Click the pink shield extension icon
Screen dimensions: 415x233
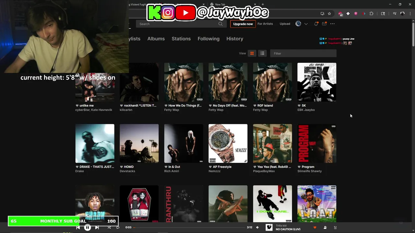tap(356, 14)
